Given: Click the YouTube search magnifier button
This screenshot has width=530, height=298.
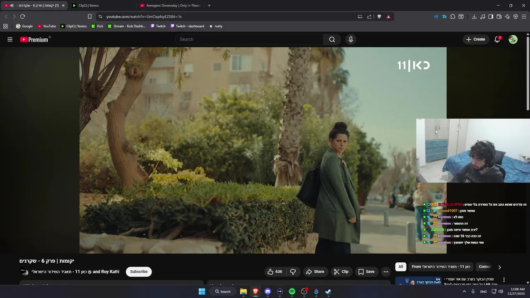Looking at the screenshot, I should click(x=332, y=39).
